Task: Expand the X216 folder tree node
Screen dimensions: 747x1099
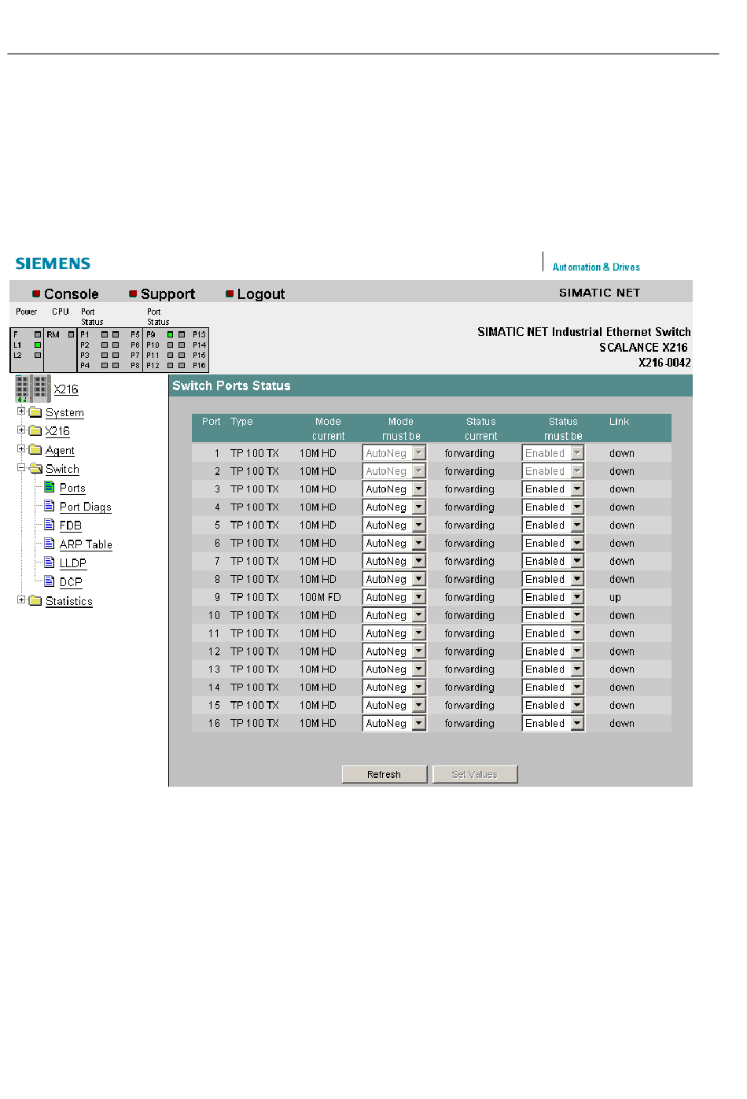Action: click(21, 430)
